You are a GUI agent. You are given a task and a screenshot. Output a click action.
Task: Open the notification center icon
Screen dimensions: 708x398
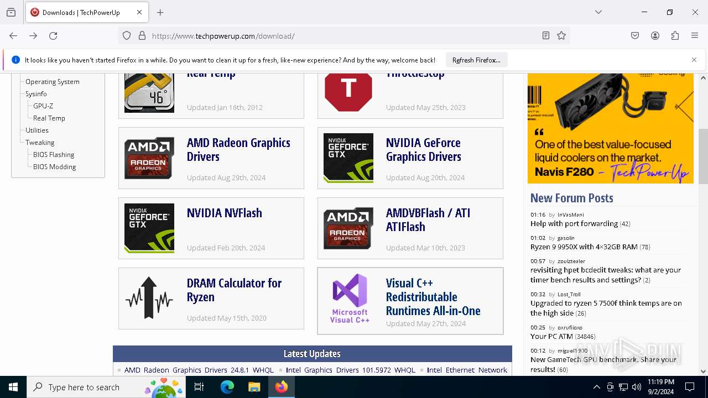pos(690,387)
